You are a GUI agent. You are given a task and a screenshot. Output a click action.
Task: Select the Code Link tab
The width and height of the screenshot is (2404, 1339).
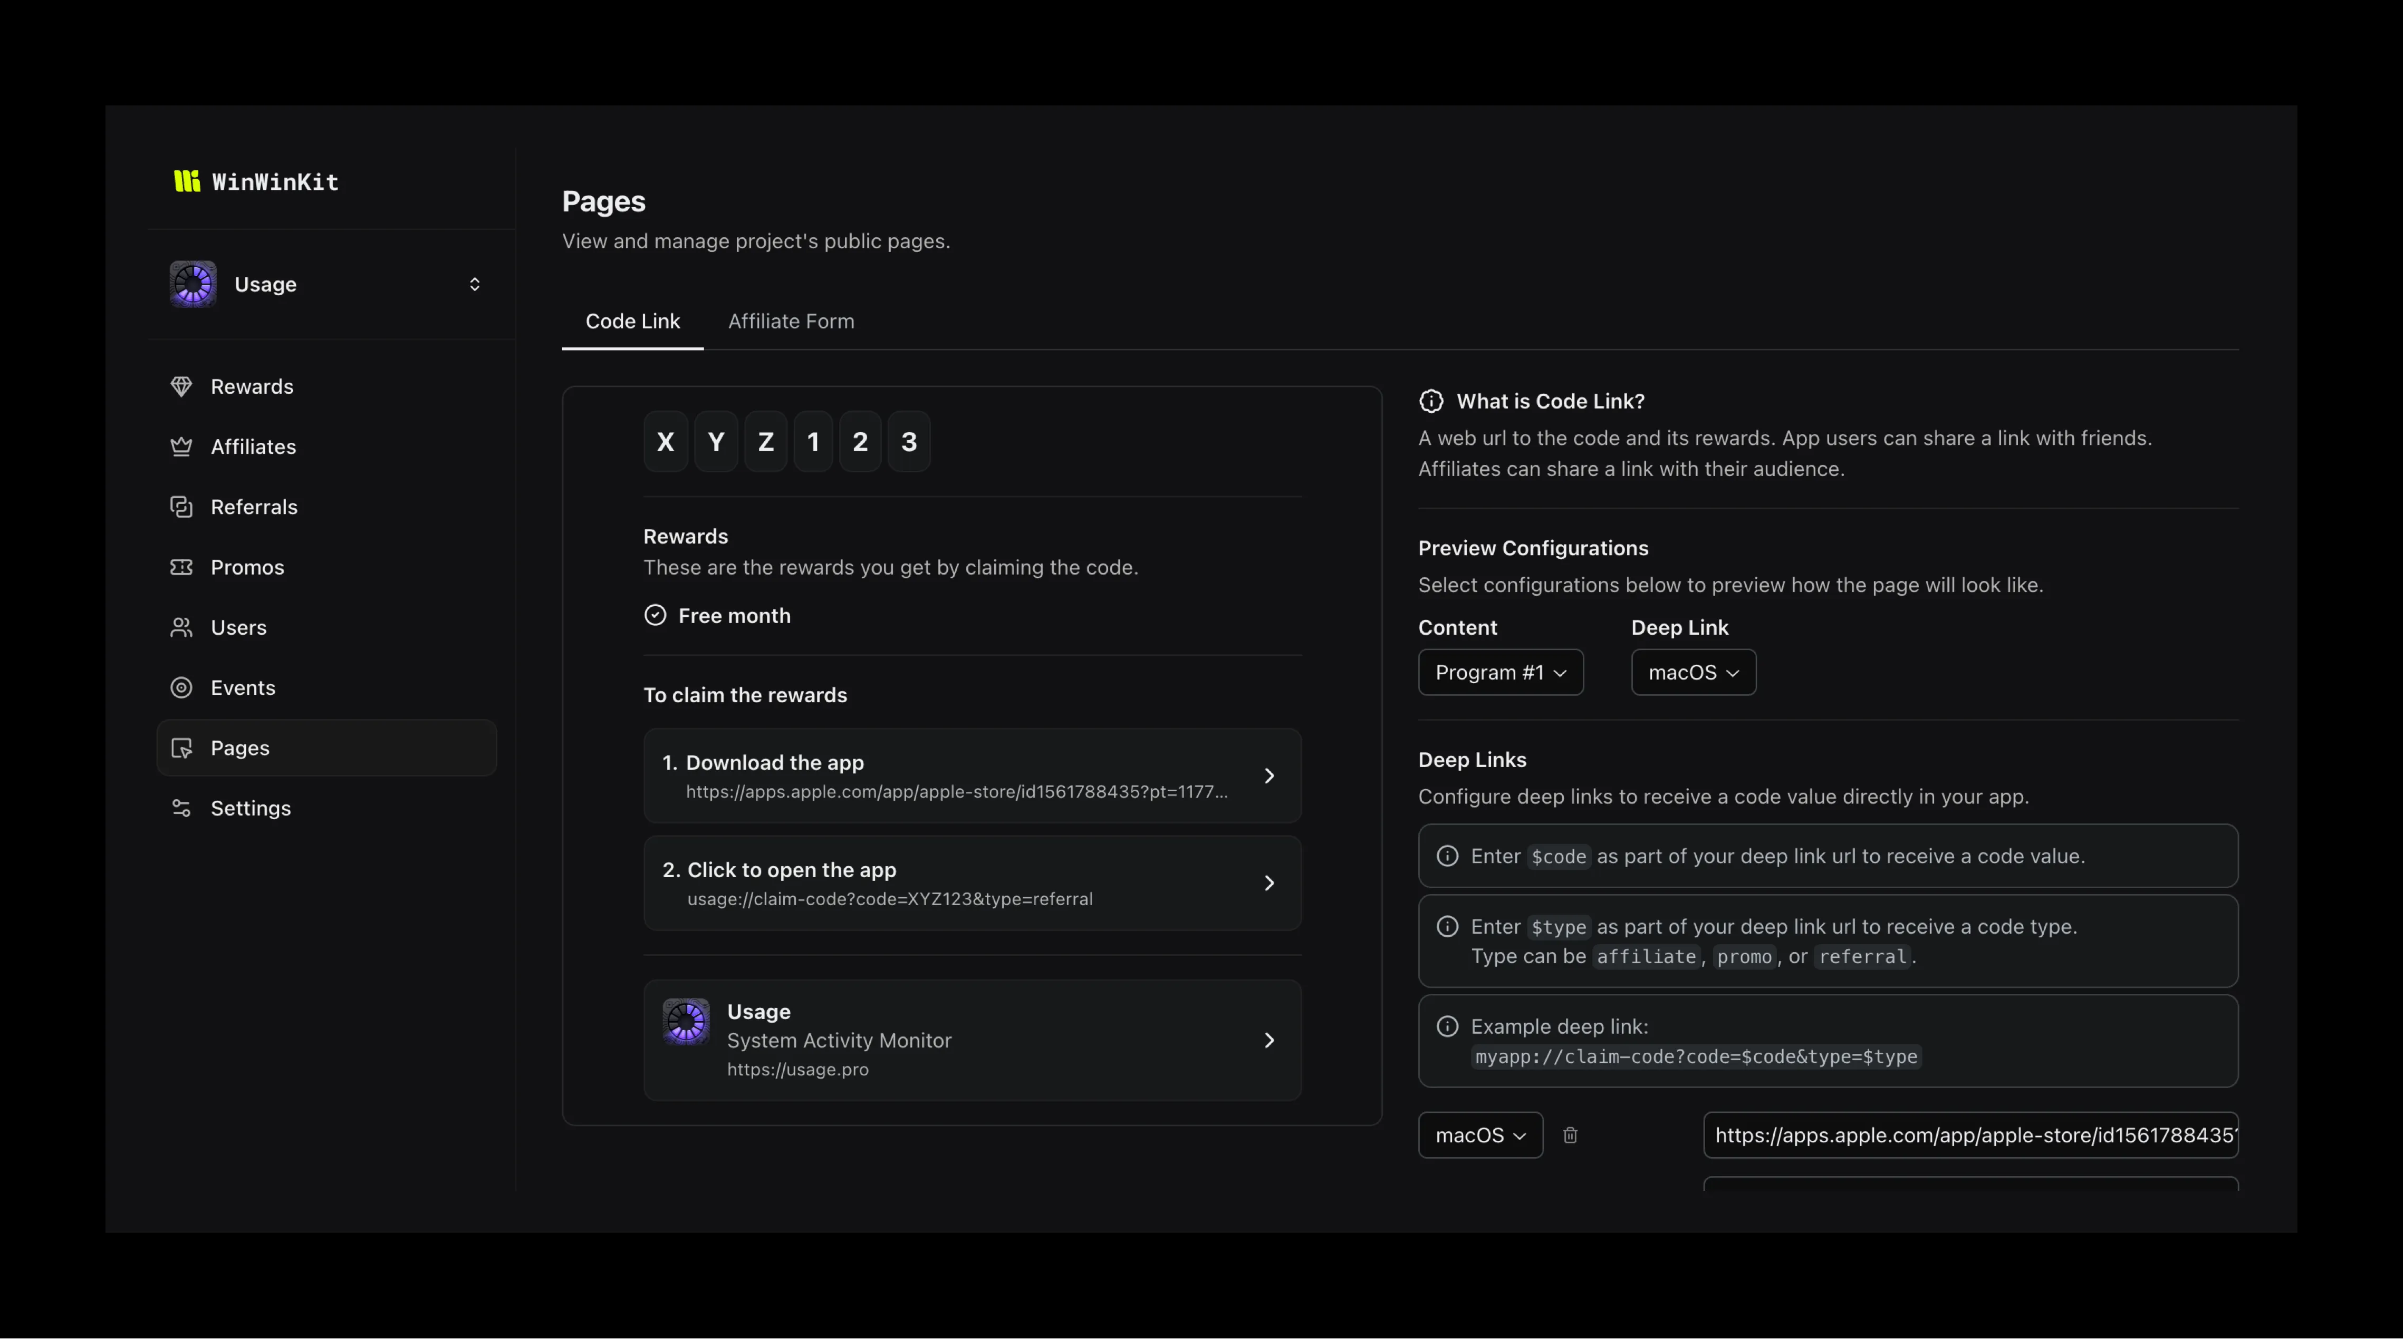[x=633, y=321]
